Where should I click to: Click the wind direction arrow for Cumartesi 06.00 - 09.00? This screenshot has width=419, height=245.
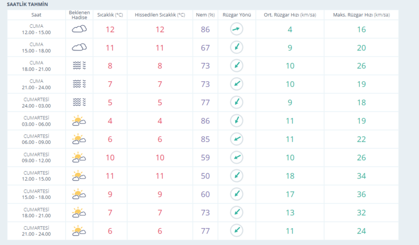(237, 139)
